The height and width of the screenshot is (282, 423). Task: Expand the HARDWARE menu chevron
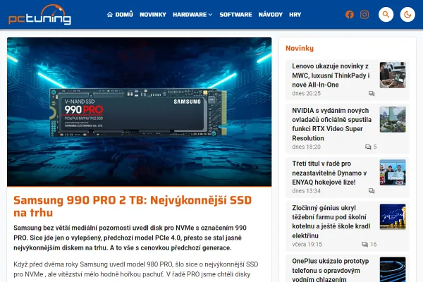pyautogui.click(x=210, y=15)
